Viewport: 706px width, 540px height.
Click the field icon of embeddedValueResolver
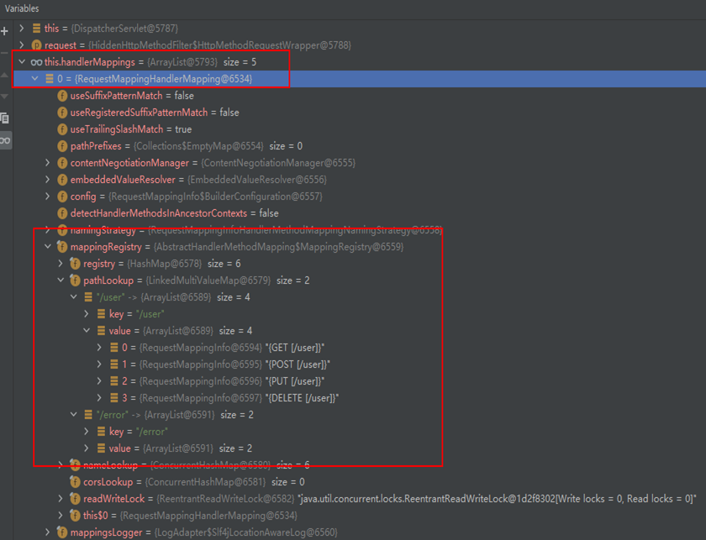point(62,180)
